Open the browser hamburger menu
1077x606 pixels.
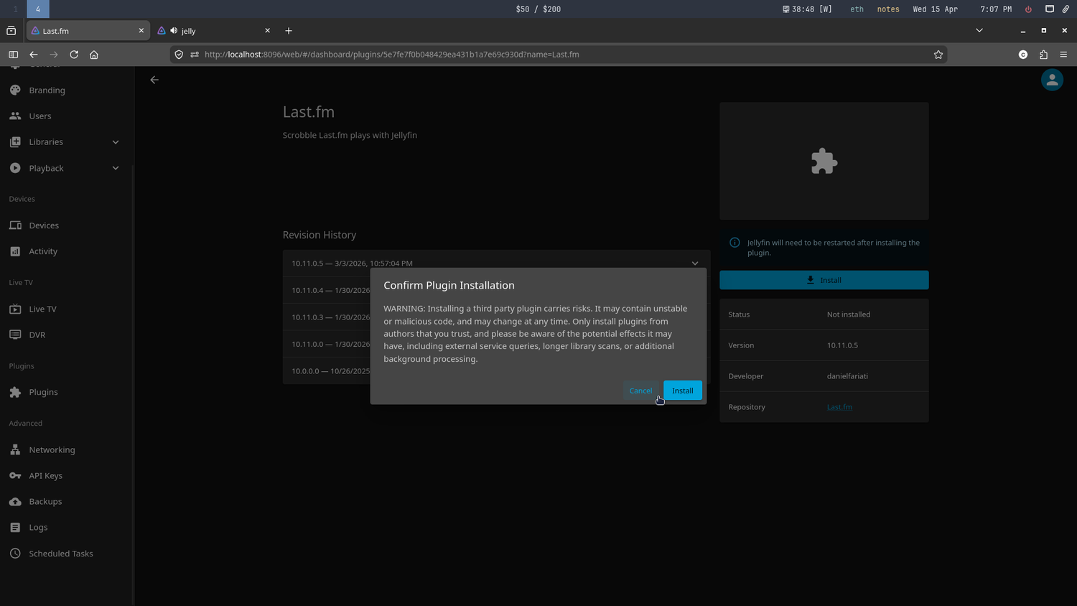[1063, 55]
